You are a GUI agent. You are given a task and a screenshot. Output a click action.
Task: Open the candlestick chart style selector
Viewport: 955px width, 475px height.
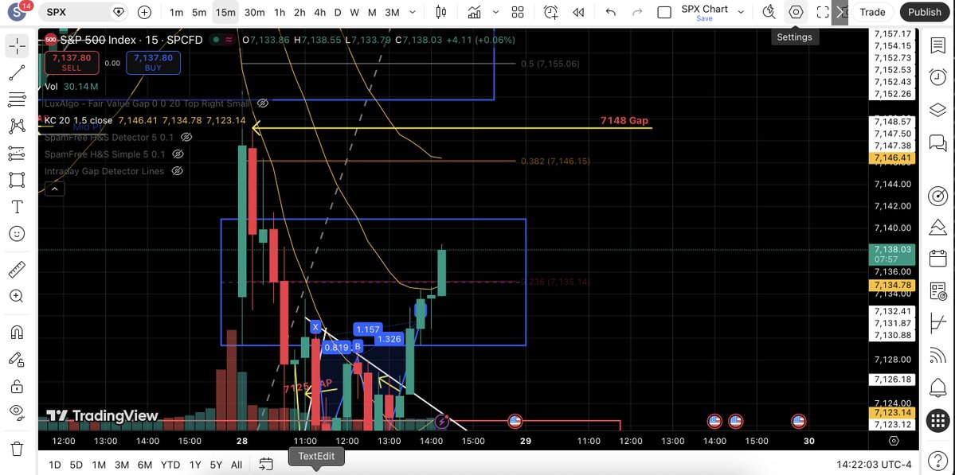441,12
